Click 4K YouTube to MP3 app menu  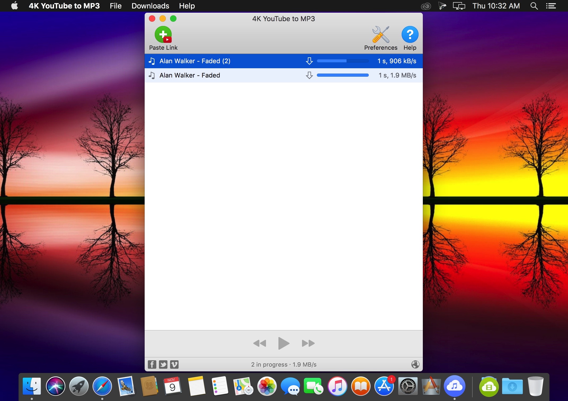coord(64,6)
